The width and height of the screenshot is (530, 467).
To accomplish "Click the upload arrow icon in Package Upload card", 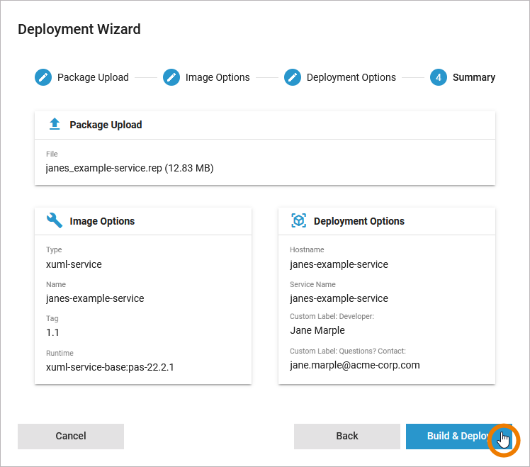I will click(x=55, y=125).
